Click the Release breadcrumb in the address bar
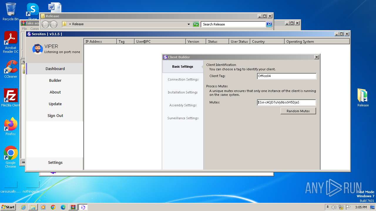 pos(78,24)
